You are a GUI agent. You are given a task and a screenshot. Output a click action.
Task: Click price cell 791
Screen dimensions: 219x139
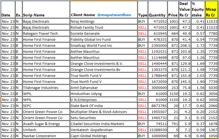click(x=173, y=124)
